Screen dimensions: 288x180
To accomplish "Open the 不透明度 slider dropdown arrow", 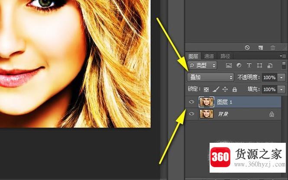I will coord(282,77).
